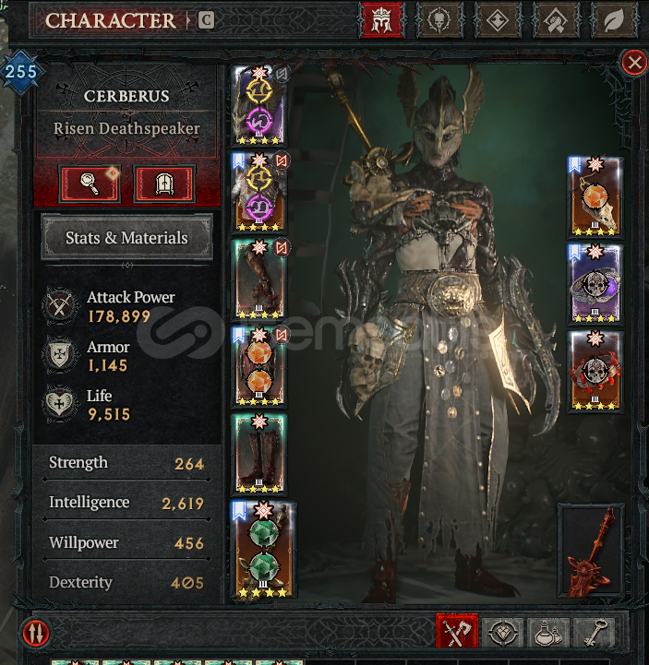The image size is (649, 665).
Task: Select the chest armor slot with sockets
Action: point(258,193)
